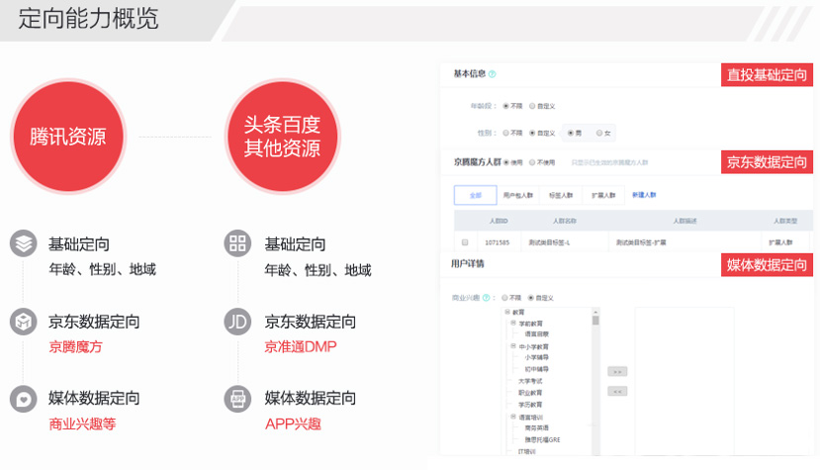This screenshot has height=470, width=820.
Task: Click the help icon next to 基本信息
Action: (493, 74)
